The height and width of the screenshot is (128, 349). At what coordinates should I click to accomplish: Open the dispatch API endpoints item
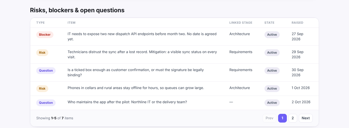click(x=142, y=36)
